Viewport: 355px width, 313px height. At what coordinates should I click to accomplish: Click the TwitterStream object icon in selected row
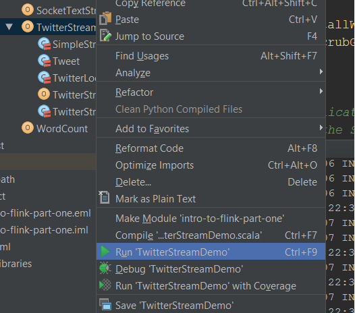pyautogui.click(x=28, y=26)
